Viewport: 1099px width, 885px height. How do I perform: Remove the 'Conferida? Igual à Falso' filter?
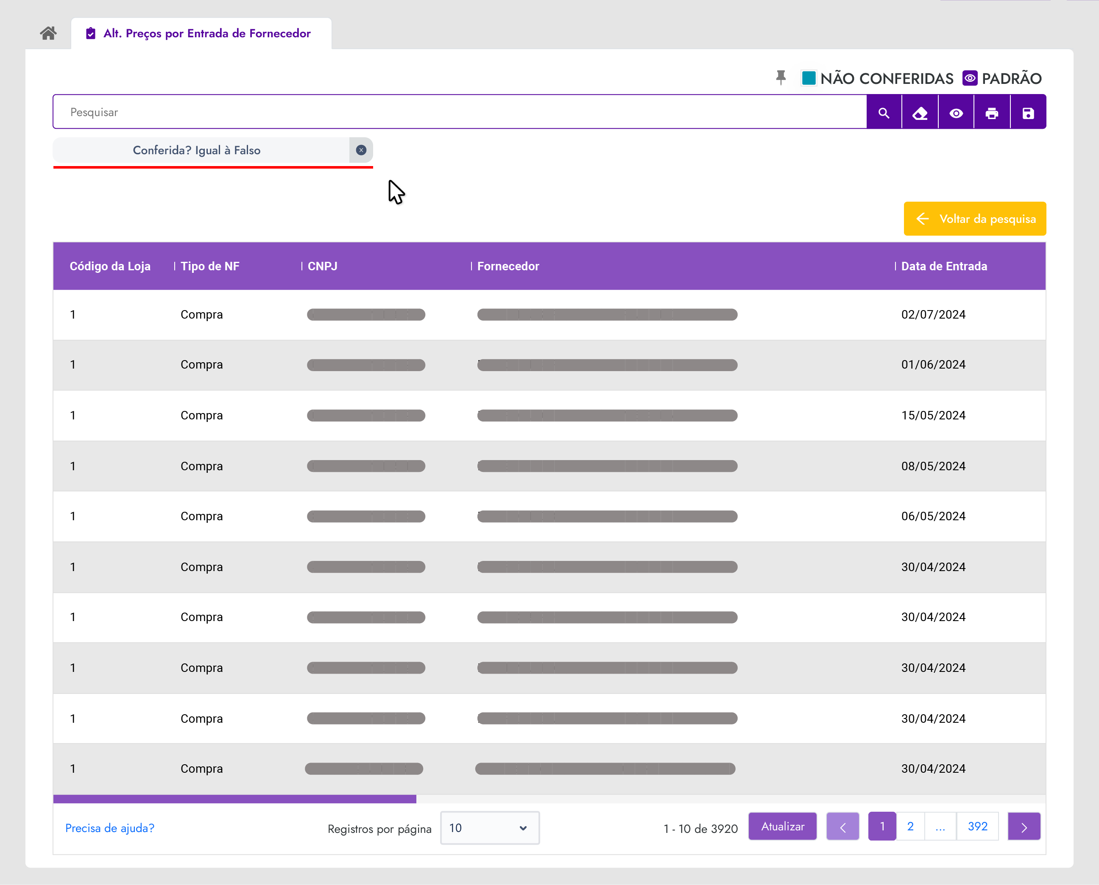361,150
